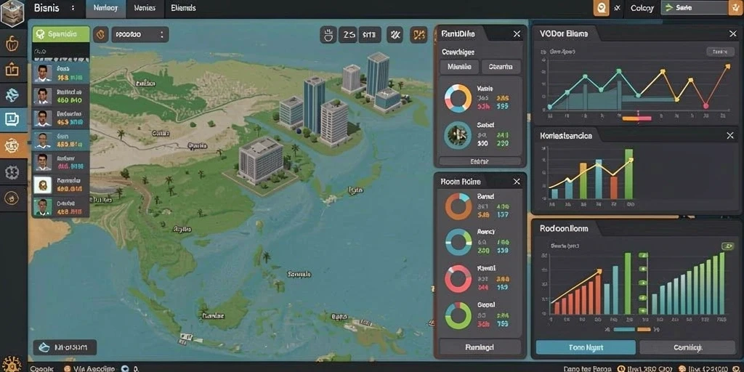Viewport: 744px width, 372px height.
Task: Open the orange pumpkin sidebar icon
Action: pos(13,44)
